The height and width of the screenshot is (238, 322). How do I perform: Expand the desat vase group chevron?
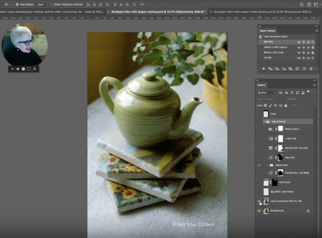tap(268, 165)
